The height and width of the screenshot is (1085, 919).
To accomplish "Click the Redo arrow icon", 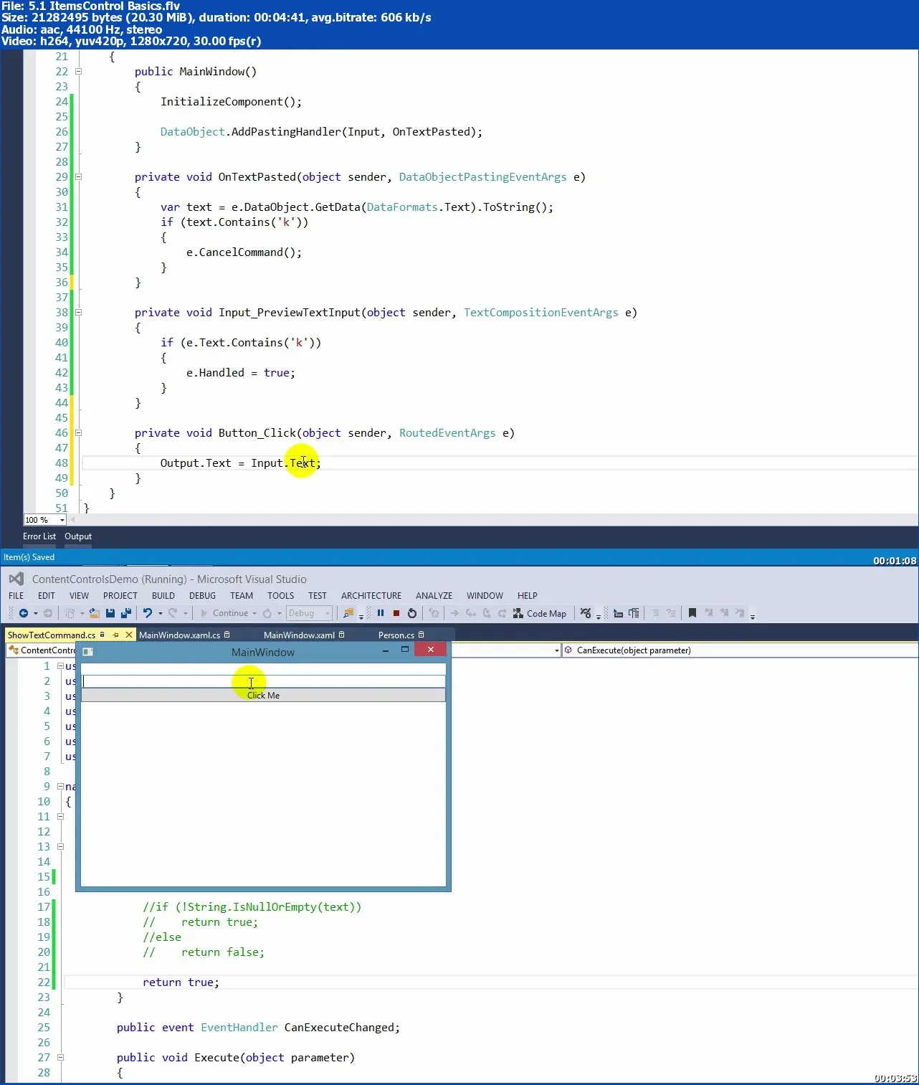I will pyautogui.click(x=173, y=613).
